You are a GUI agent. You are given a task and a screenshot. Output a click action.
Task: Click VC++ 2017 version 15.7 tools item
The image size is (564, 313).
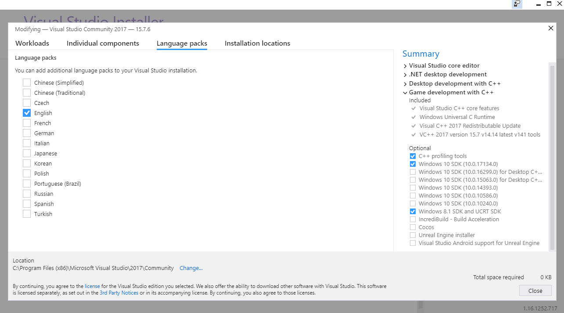click(x=480, y=135)
